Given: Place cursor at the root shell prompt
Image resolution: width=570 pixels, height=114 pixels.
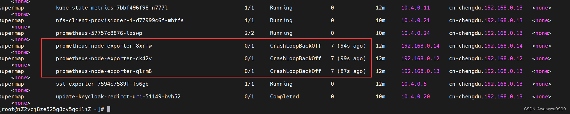Looking at the screenshot, I should pos(108,109).
